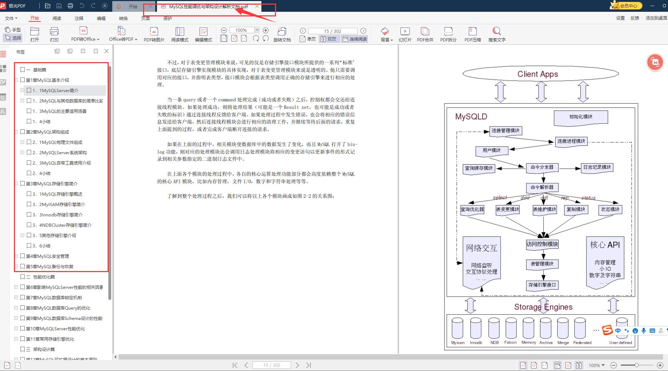Click the horizontal scrollbar of document
This screenshot has height=371, width=668.
pyautogui.click(x=391, y=357)
